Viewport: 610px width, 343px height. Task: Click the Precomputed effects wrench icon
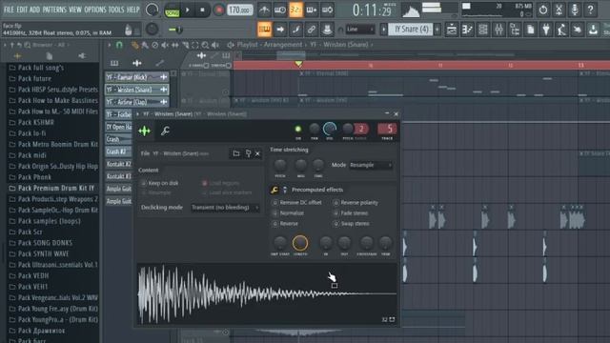pos(274,190)
